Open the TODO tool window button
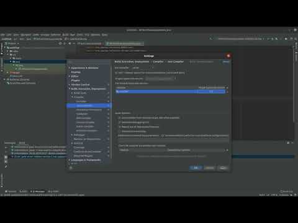Screen dimensions: 298x223 (x=53, y=191)
